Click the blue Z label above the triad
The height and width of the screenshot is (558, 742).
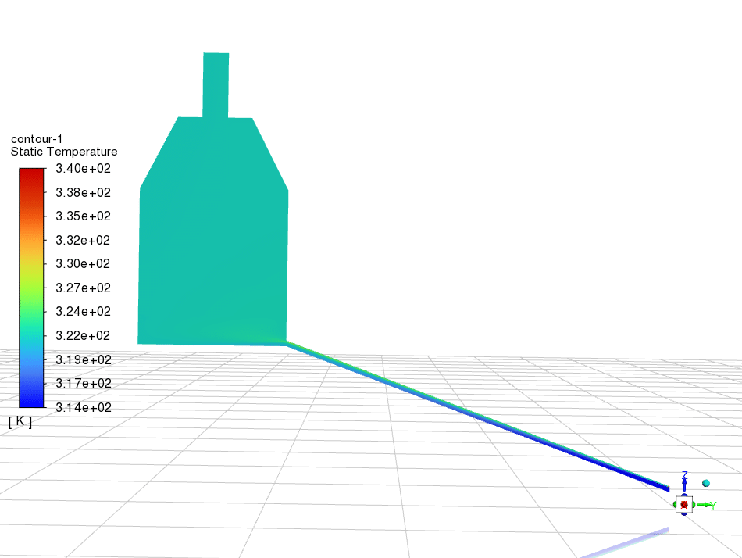[x=685, y=475]
